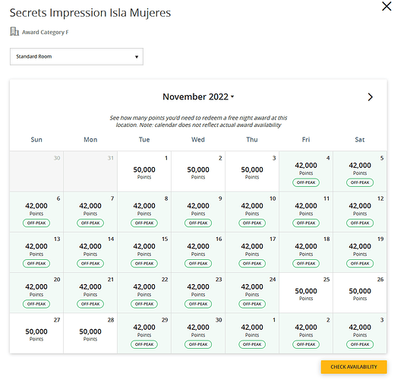Click the OFF-PEAK badge on November 20
This screenshot has height=380, width=394.
pos(36,304)
